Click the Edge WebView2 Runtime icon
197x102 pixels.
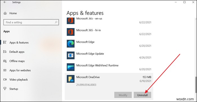pyautogui.click(x=71, y=67)
